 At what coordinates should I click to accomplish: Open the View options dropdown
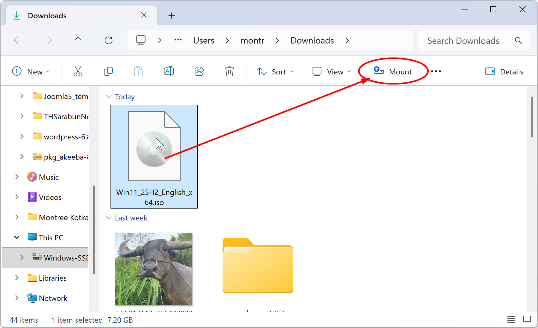(x=331, y=71)
